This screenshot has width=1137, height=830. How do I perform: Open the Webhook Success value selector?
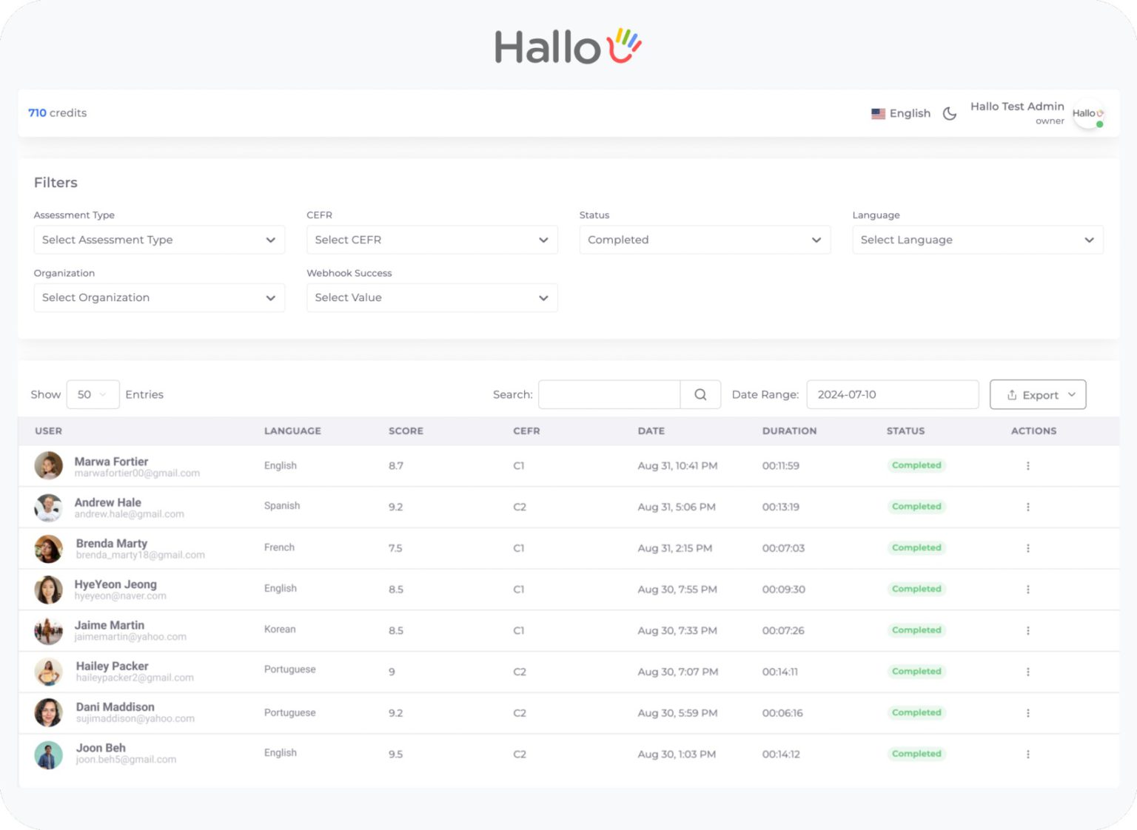tap(432, 297)
